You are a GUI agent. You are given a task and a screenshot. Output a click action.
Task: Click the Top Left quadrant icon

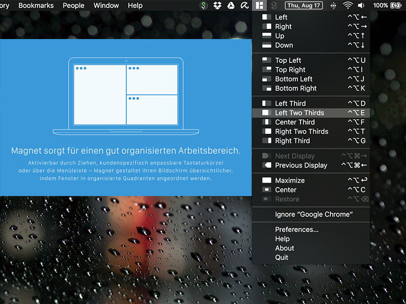pos(266,60)
